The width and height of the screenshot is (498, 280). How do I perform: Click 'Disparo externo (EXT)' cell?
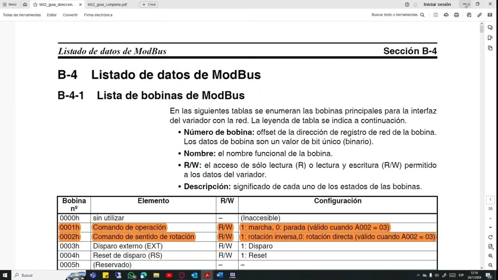[x=128, y=246]
